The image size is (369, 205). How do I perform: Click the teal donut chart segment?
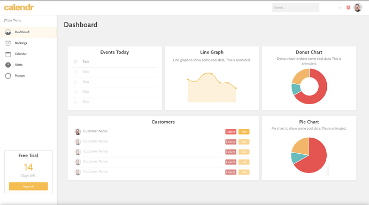(296, 90)
